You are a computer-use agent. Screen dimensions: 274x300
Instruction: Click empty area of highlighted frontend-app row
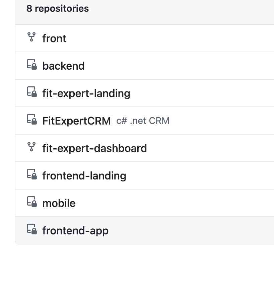[x=191, y=231]
